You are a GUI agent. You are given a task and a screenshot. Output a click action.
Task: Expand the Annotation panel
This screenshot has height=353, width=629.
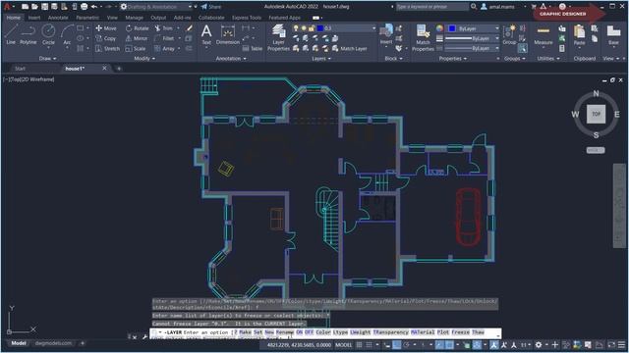231,59
